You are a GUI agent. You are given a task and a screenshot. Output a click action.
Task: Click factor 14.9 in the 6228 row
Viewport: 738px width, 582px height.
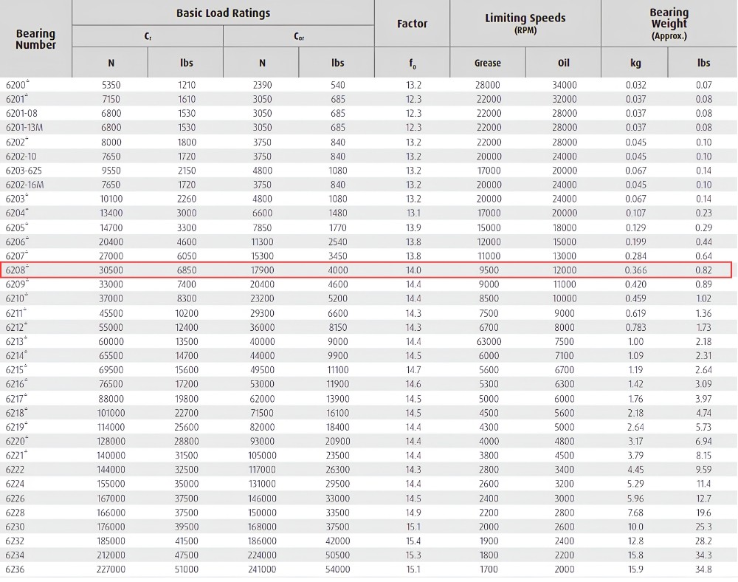413,513
